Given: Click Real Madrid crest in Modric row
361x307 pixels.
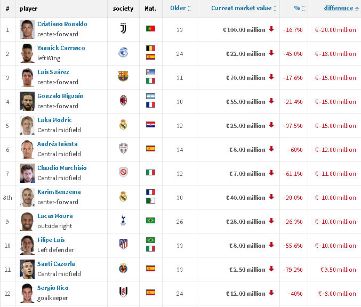Looking at the screenshot, I should (x=123, y=124).
